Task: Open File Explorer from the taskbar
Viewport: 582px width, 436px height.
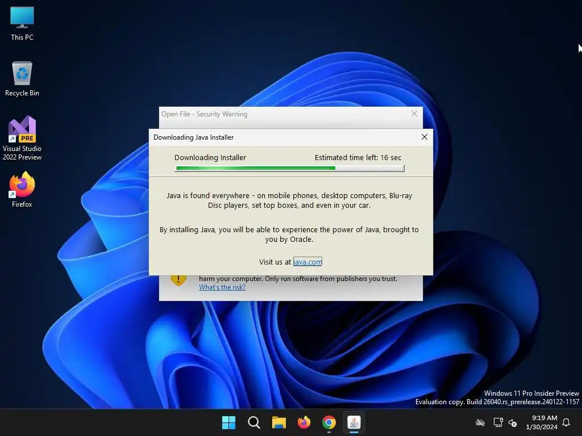Action: [278, 422]
